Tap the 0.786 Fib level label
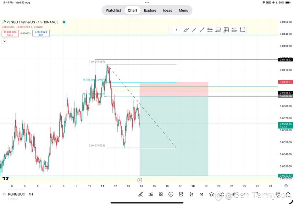The image size is (294, 205). pos(94,80)
